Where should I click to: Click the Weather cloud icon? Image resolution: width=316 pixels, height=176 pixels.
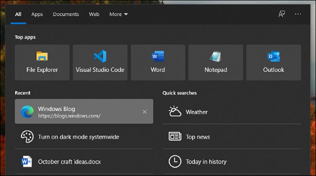[x=175, y=112]
